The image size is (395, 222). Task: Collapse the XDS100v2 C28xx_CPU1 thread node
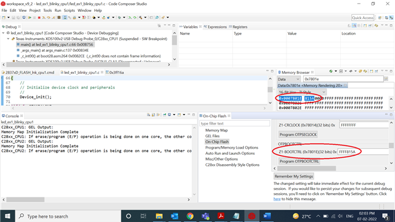(x=8, y=39)
